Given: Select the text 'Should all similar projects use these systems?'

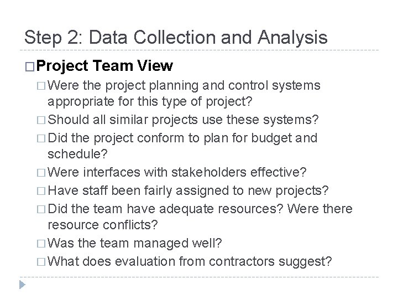Looking at the screenshot, I should (x=183, y=120).
